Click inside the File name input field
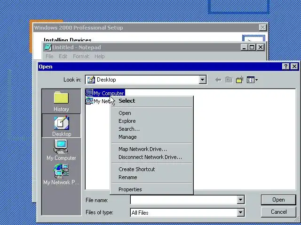301x225 pixels. coord(184,200)
